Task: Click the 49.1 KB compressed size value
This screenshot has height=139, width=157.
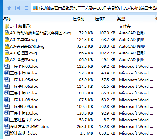Action: click(108, 60)
